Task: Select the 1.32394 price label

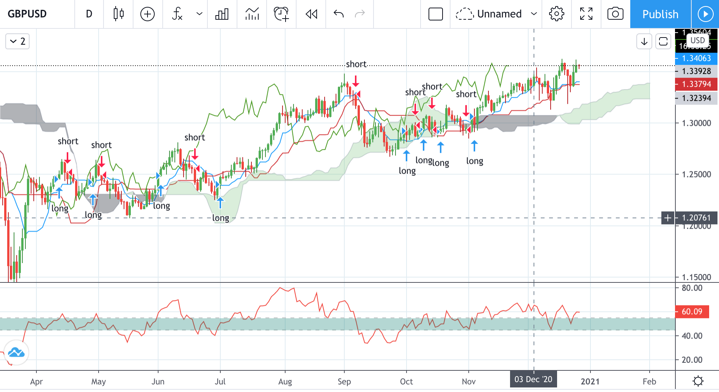Action: pyautogui.click(x=696, y=98)
